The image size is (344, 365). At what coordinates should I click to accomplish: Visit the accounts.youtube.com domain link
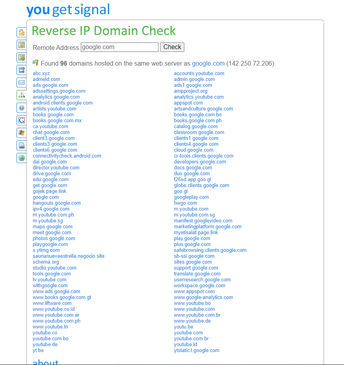199,73
